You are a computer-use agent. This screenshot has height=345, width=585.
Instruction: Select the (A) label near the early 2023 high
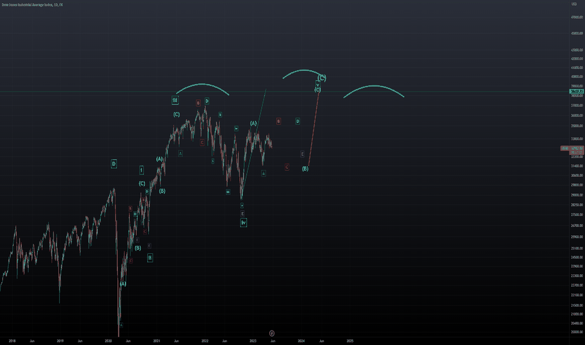point(254,124)
